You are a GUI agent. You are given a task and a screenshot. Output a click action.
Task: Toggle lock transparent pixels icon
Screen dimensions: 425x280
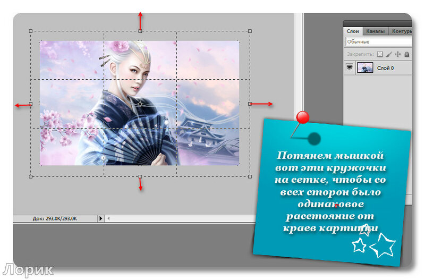pos(380,54)
